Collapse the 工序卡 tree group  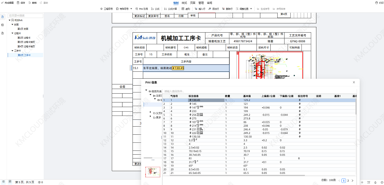[13, 51]
